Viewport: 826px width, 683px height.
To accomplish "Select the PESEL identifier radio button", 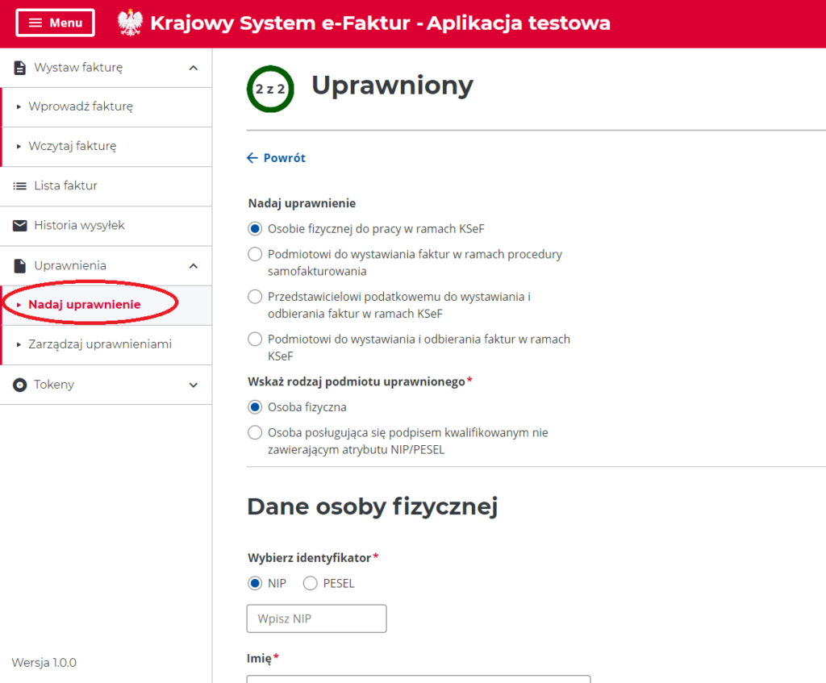I will [x=310, y=583].
